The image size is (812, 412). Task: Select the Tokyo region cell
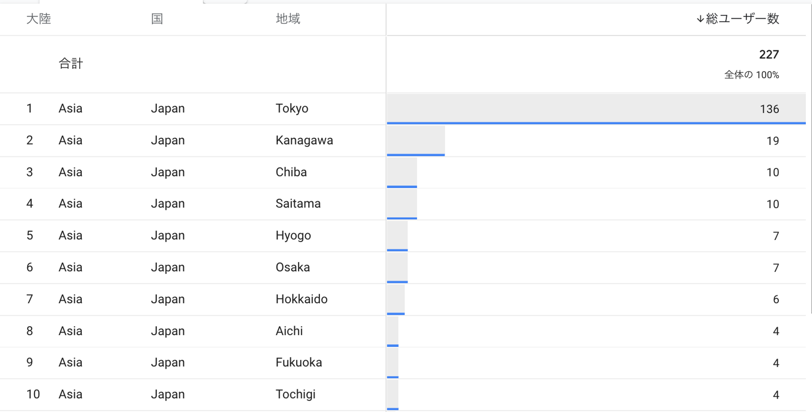292,108
